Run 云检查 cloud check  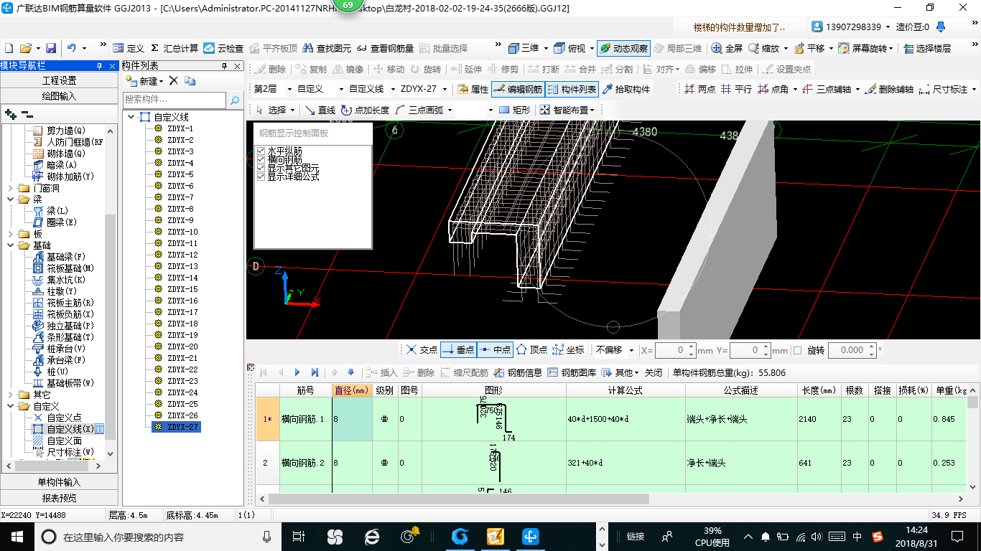223,48
